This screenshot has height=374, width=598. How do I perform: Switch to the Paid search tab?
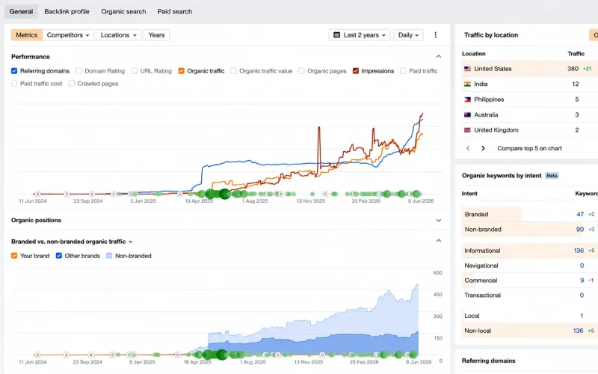pyautogui.click(x=175, y=11)
